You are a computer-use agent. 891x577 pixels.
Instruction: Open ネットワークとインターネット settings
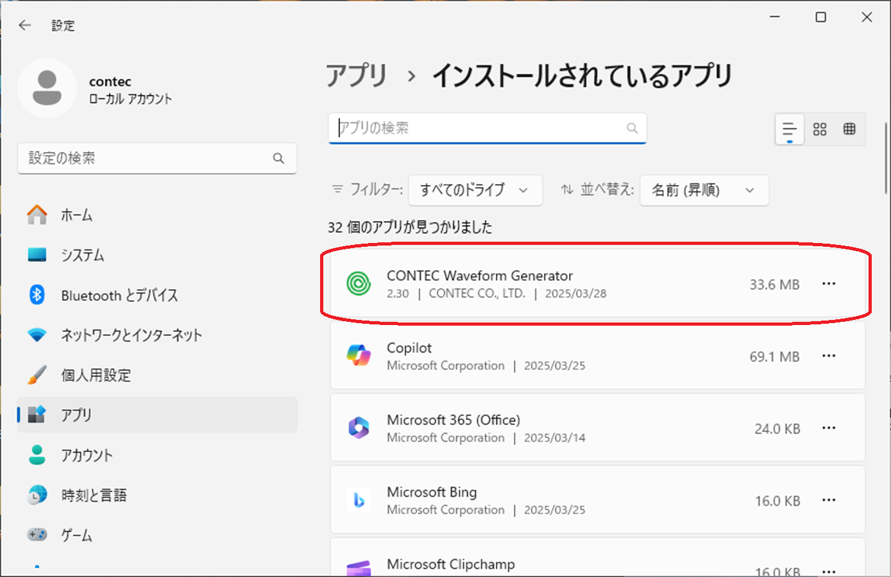tap(157, 335)
